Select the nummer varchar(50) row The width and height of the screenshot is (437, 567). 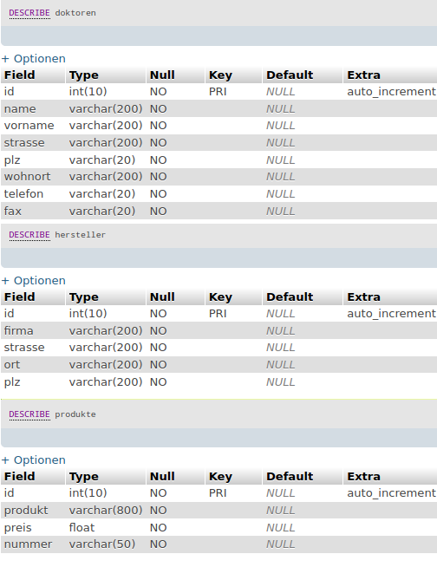tap(218, 544)
